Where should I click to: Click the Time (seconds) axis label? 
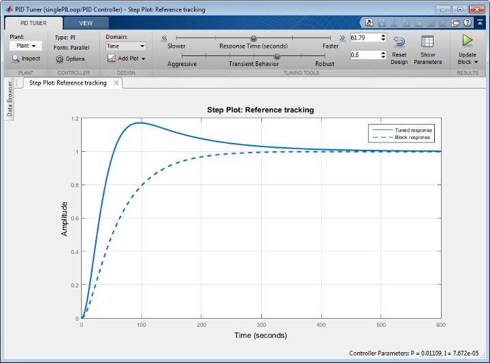261,336
